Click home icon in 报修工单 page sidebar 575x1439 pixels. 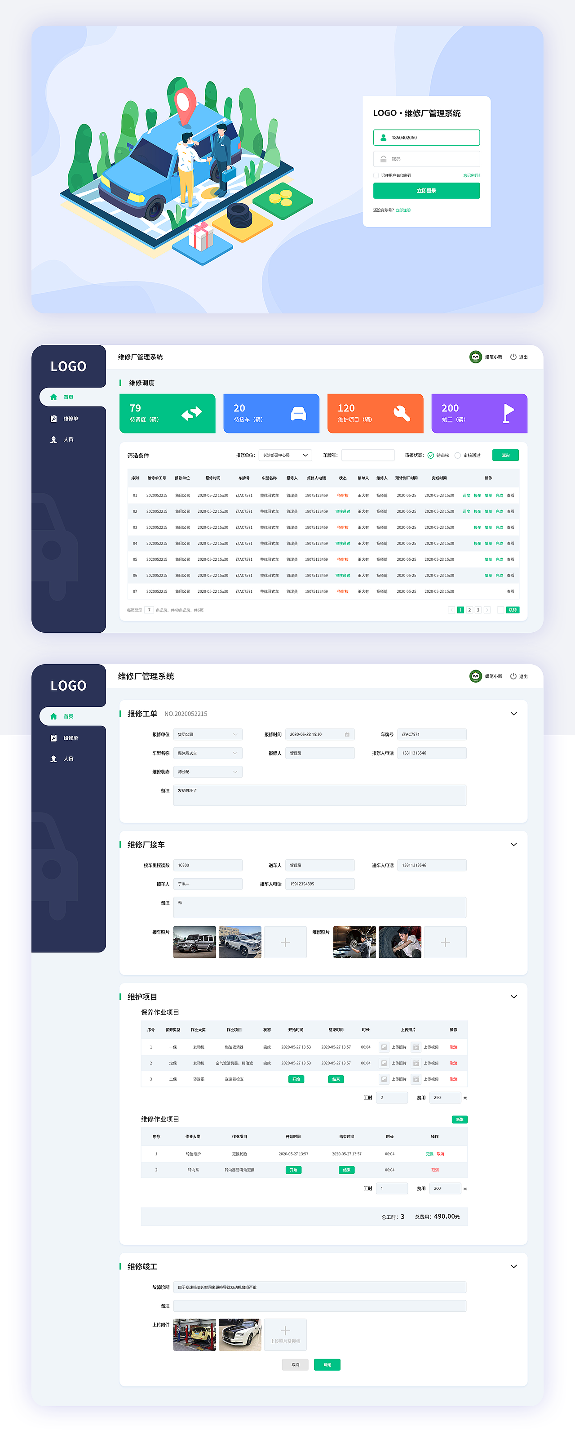53,716
